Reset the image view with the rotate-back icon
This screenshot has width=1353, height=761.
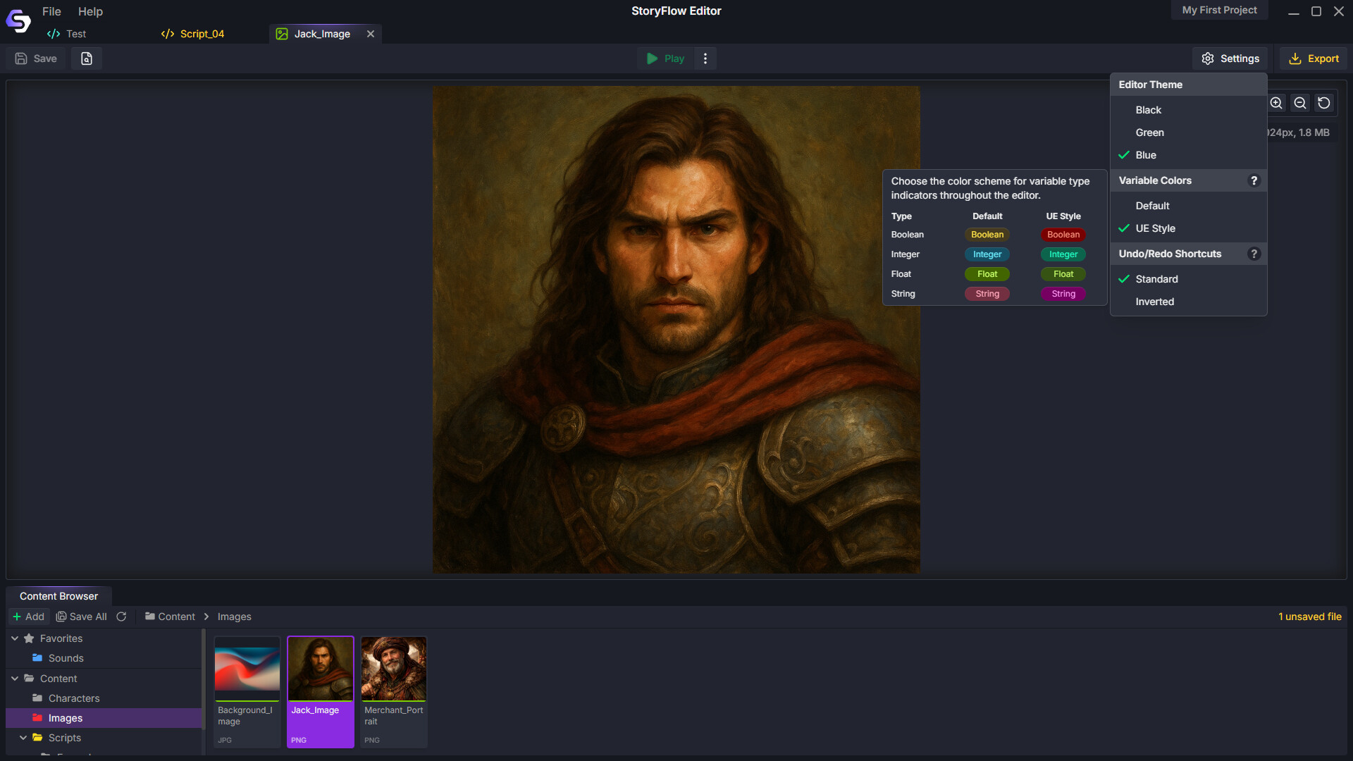click(x=1324, y=103)
